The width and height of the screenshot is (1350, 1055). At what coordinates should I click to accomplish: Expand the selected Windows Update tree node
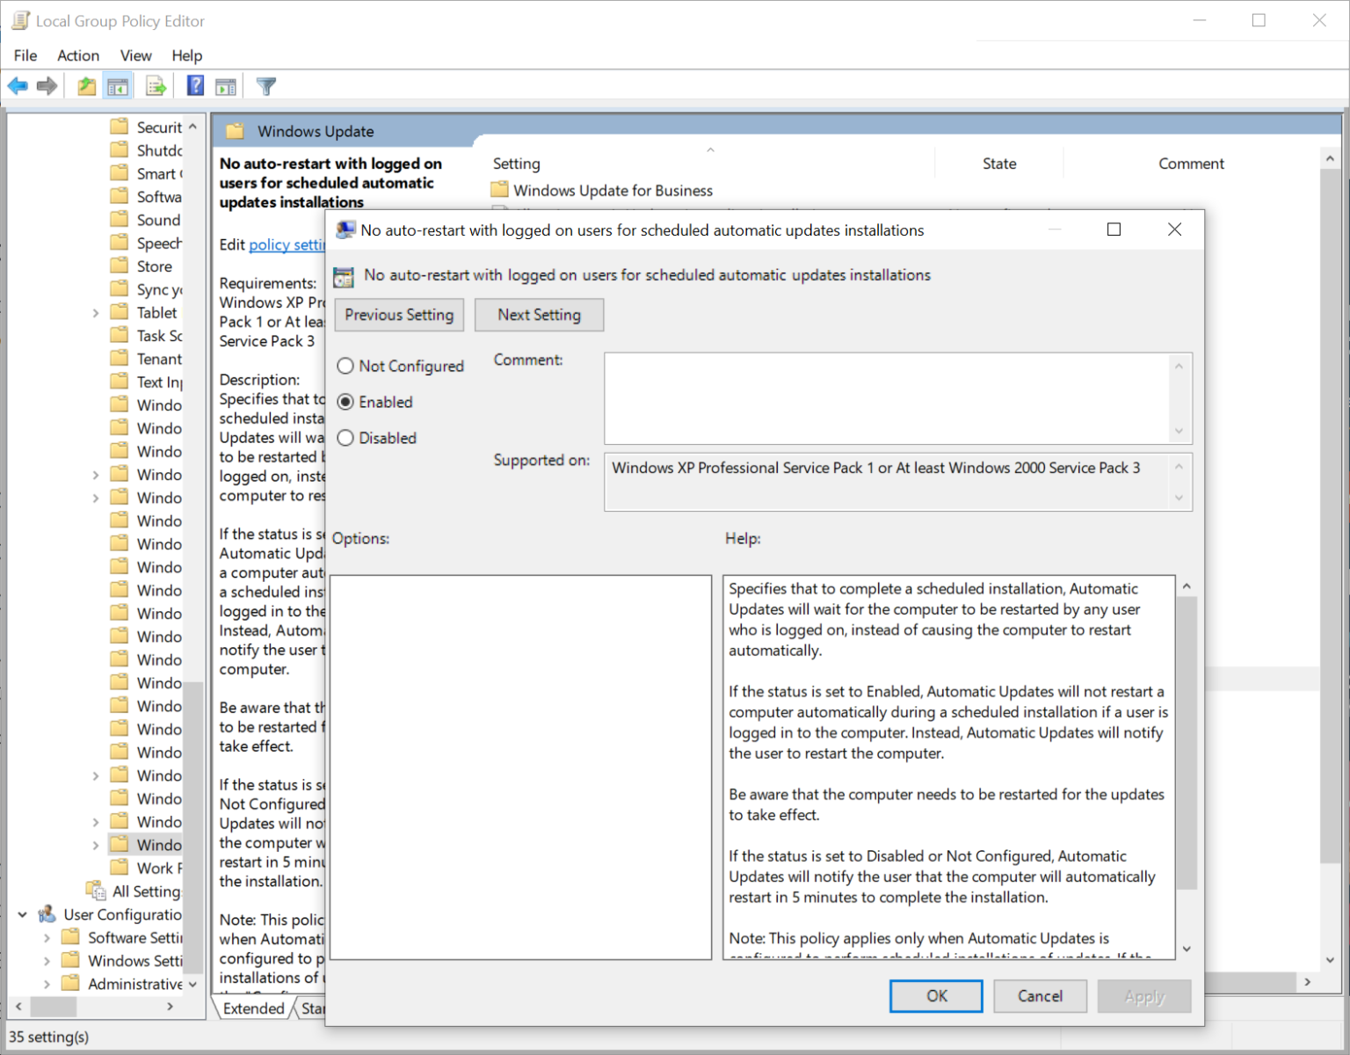95,845
